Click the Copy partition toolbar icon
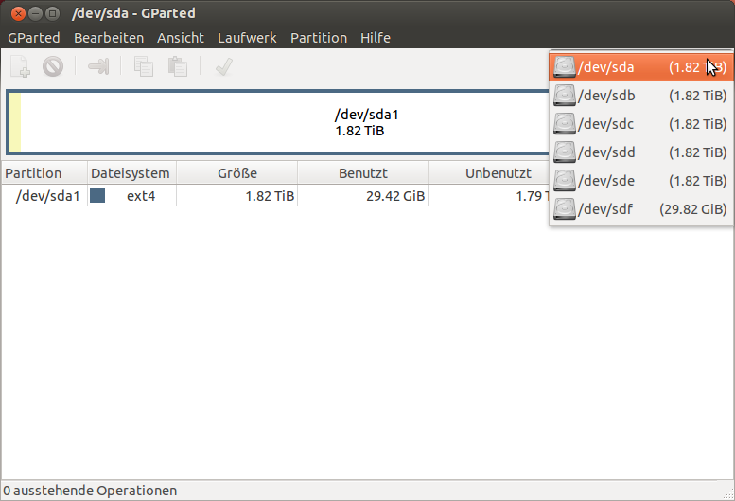 pyautogui.click(x=144, y=66)
